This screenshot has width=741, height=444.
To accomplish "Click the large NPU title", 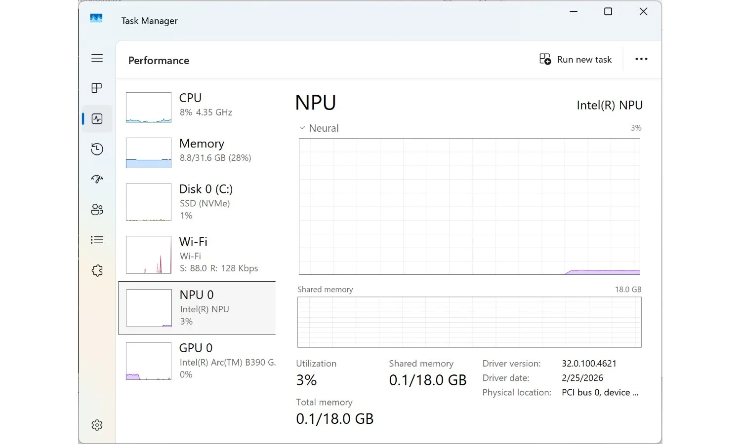I will (x=316, y=103).
